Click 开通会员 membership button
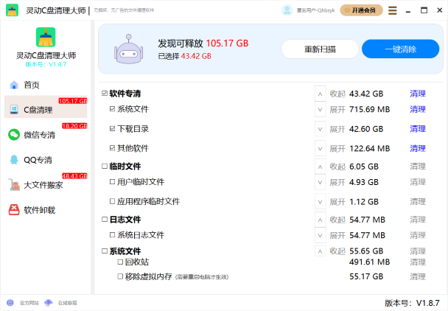 [362, 10]
